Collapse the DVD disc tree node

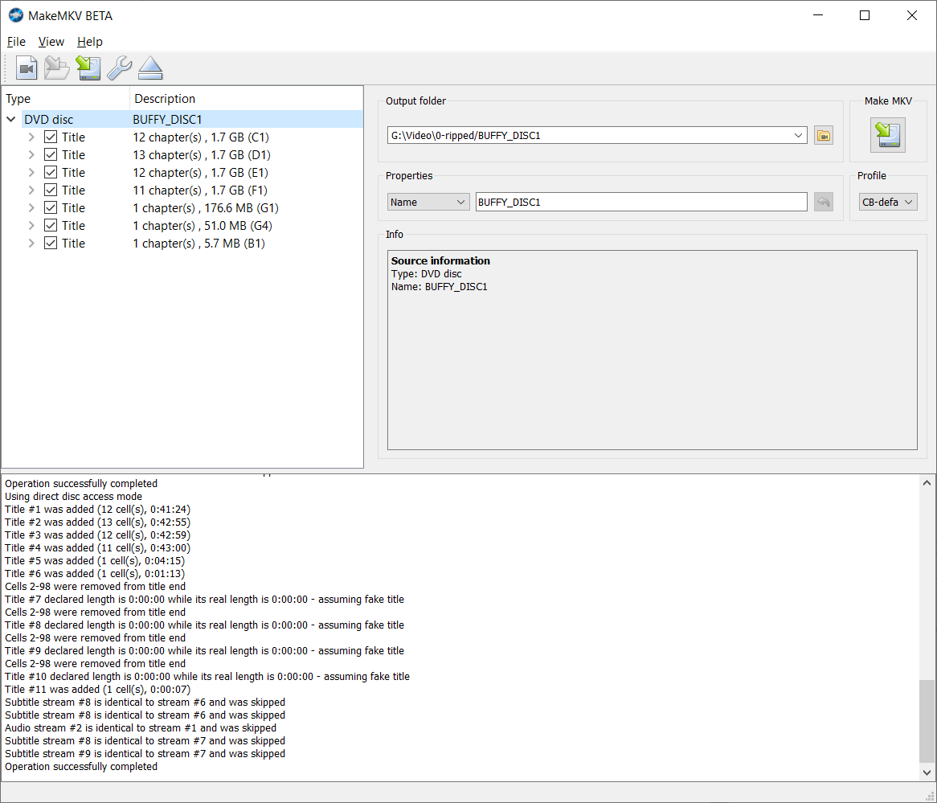pyautogui.click(x=11, y=120)
